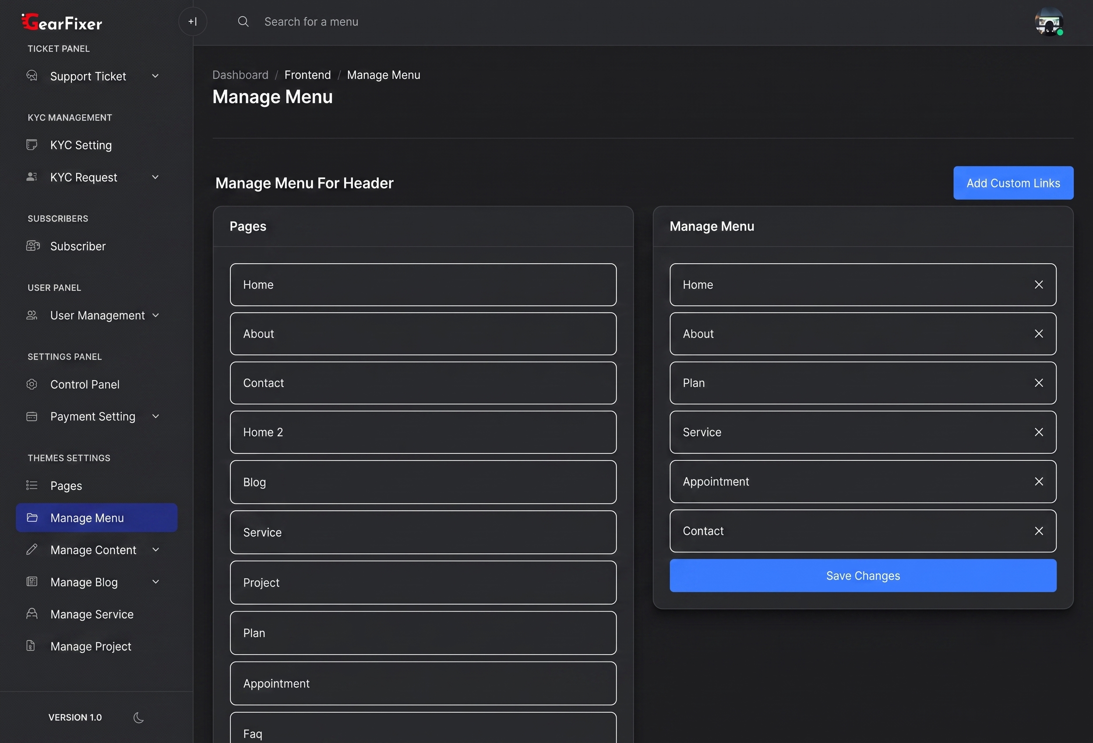Expand the KYC Request chevron
1093x743 pixels.
click(155, 177)
